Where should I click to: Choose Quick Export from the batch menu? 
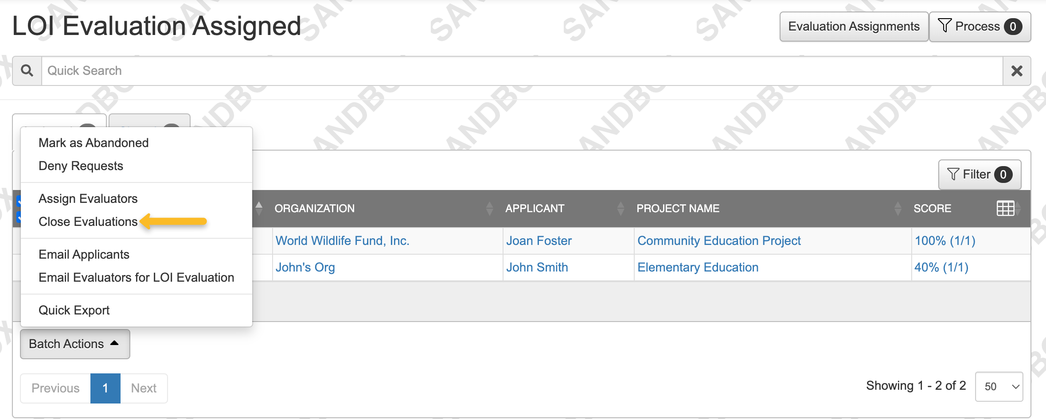pos(74,310)
